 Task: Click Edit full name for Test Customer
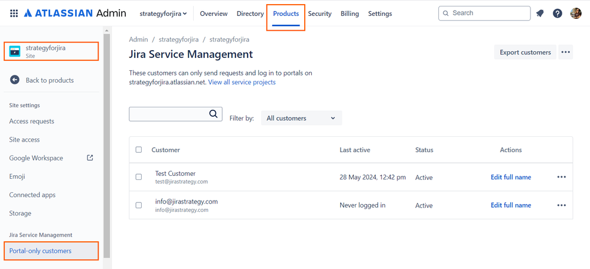511,177
